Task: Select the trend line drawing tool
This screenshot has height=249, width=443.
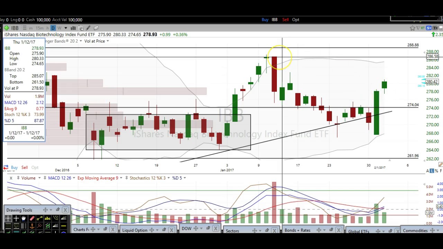Action: click(x=39, y=218)
